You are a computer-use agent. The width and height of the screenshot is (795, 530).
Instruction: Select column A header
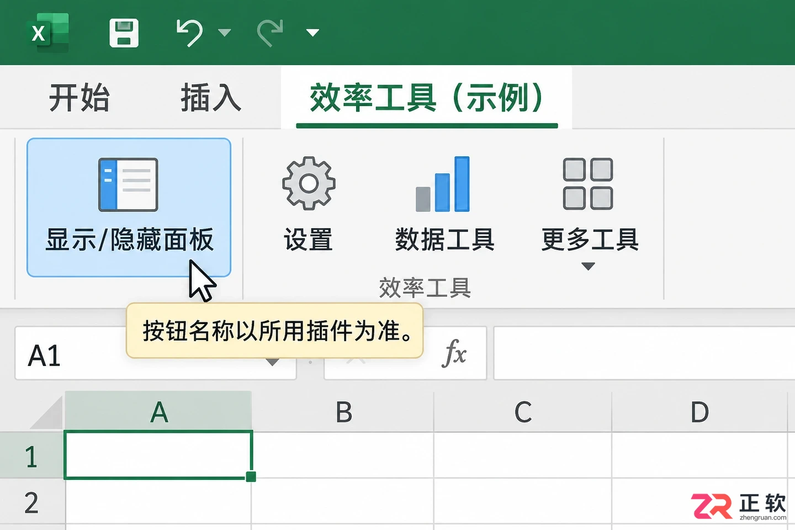(x=158, y=411)
